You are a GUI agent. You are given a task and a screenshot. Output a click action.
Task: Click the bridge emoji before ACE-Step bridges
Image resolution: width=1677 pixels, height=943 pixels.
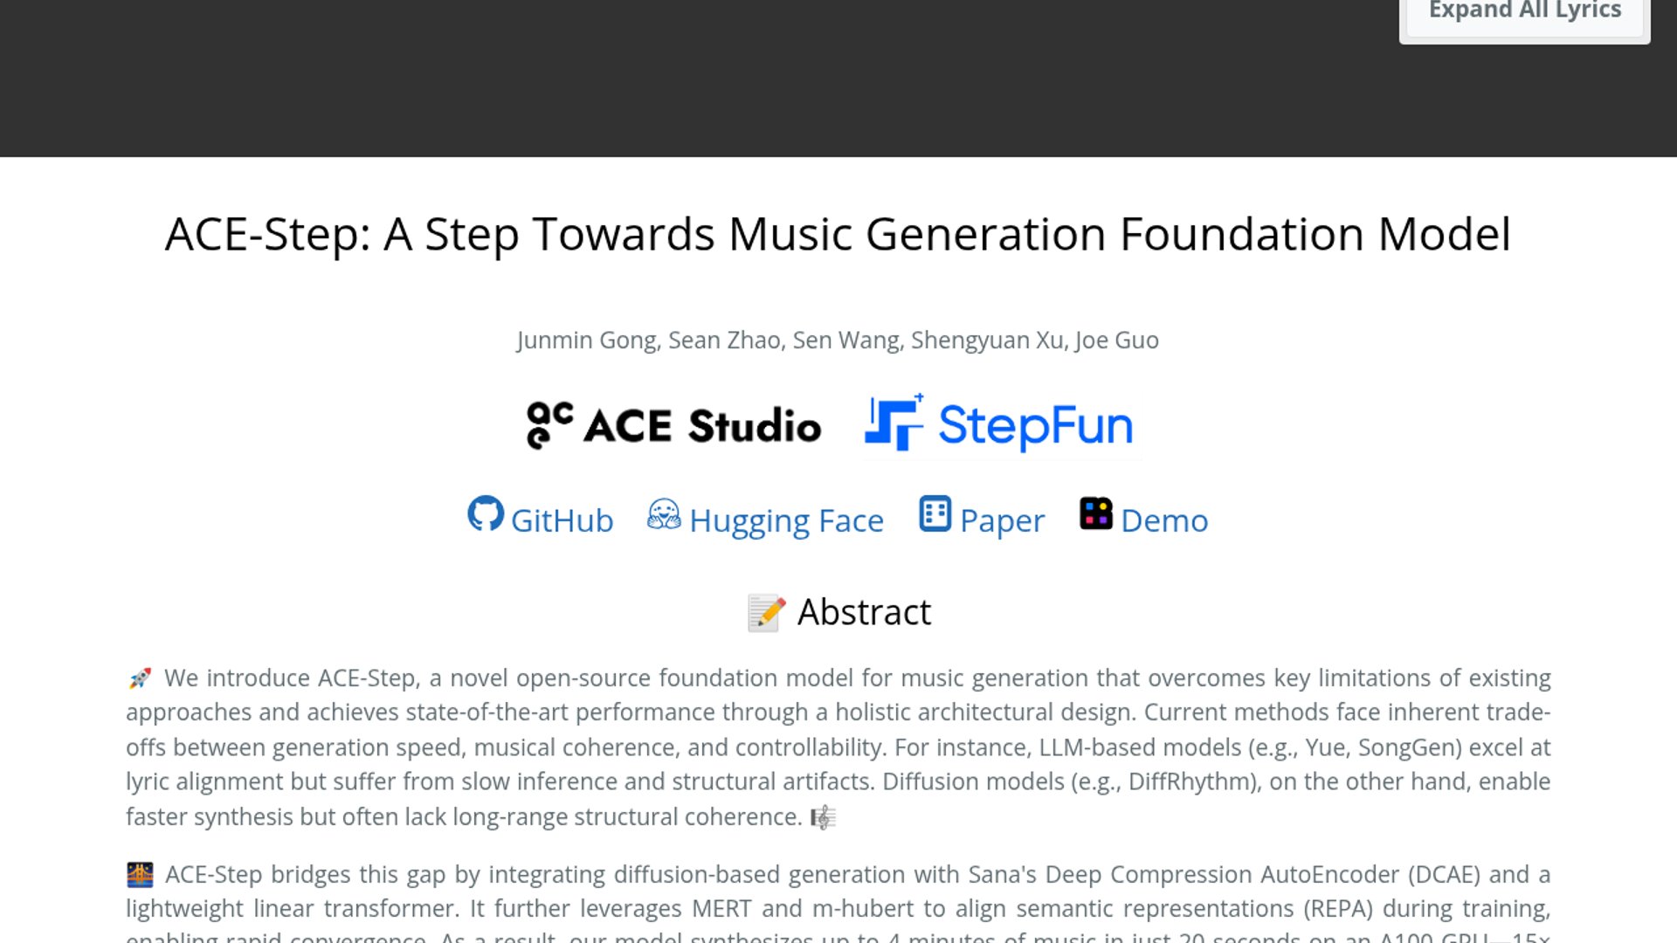140,875
